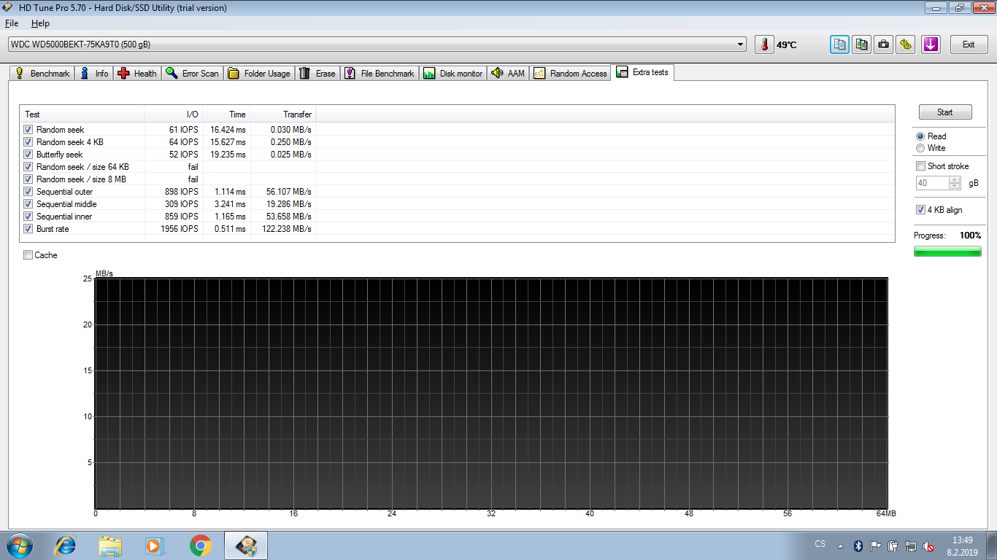
Task: Select the Extra tests tab
Action: [643, 72]
